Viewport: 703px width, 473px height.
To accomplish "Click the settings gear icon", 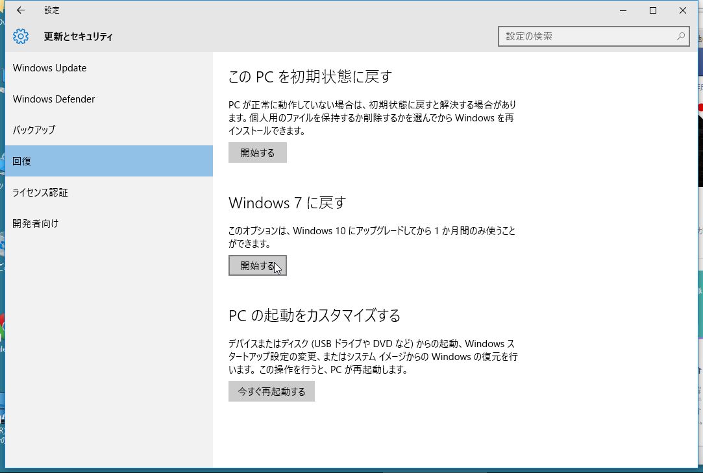I will pyautogui.click(x=21, y=36).
